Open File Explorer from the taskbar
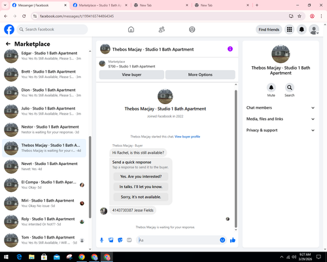Image resolution: width=327 pixels, height=262 pixels. [31, 257]
